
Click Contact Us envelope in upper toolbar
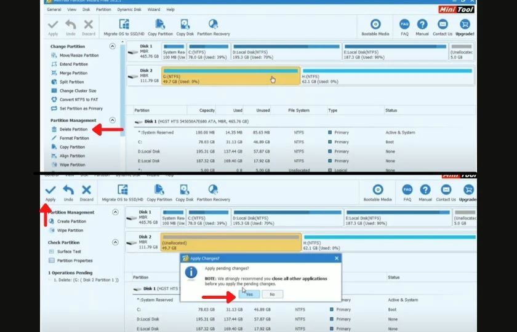coord(443,27)
